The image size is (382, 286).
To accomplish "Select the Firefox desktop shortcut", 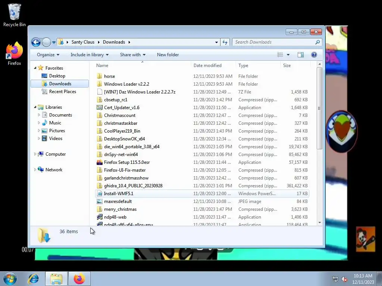I will click(x=14, y=54).
